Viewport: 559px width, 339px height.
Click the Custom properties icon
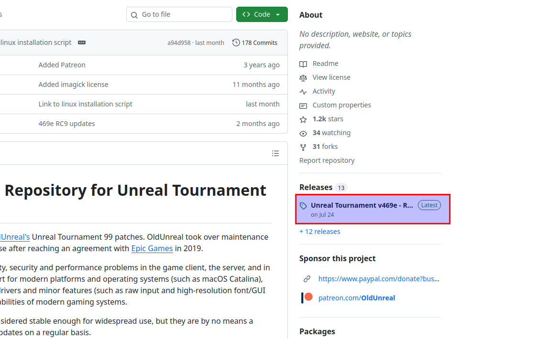[x=303, y=106]
